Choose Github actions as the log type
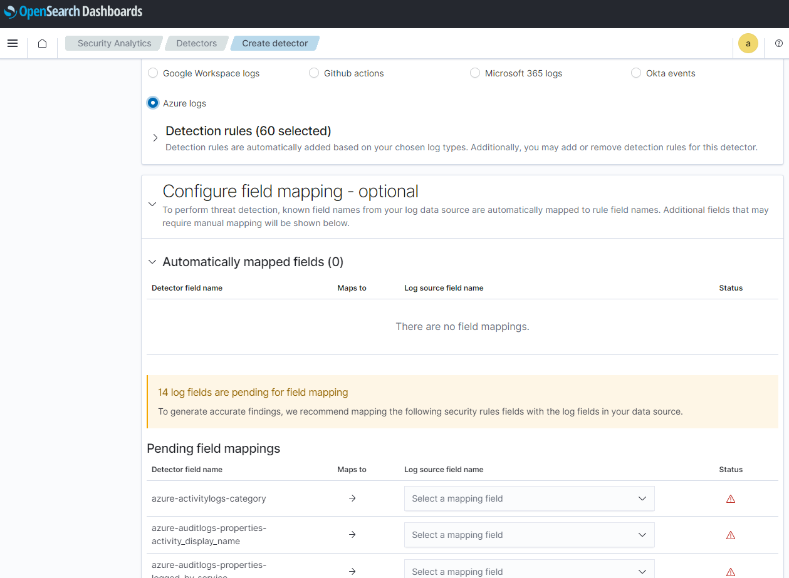 click(313, 73)
